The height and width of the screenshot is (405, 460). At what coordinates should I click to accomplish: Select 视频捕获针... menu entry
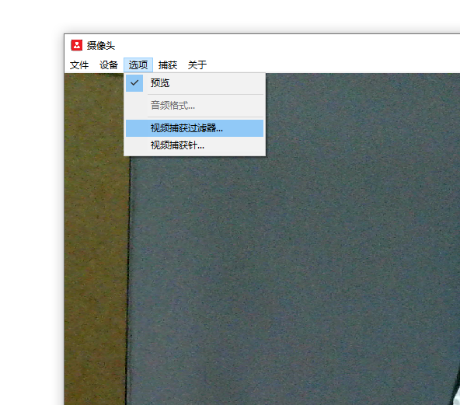click(195, 145)
